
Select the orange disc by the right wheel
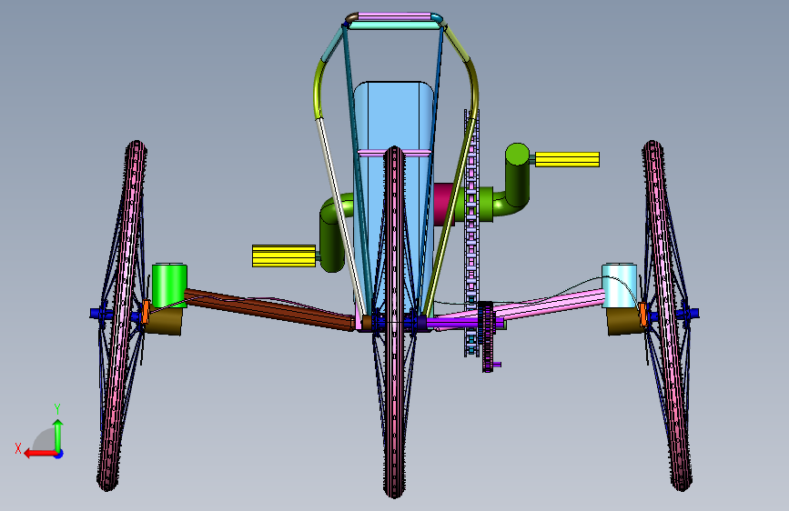(x=643, y=314)
